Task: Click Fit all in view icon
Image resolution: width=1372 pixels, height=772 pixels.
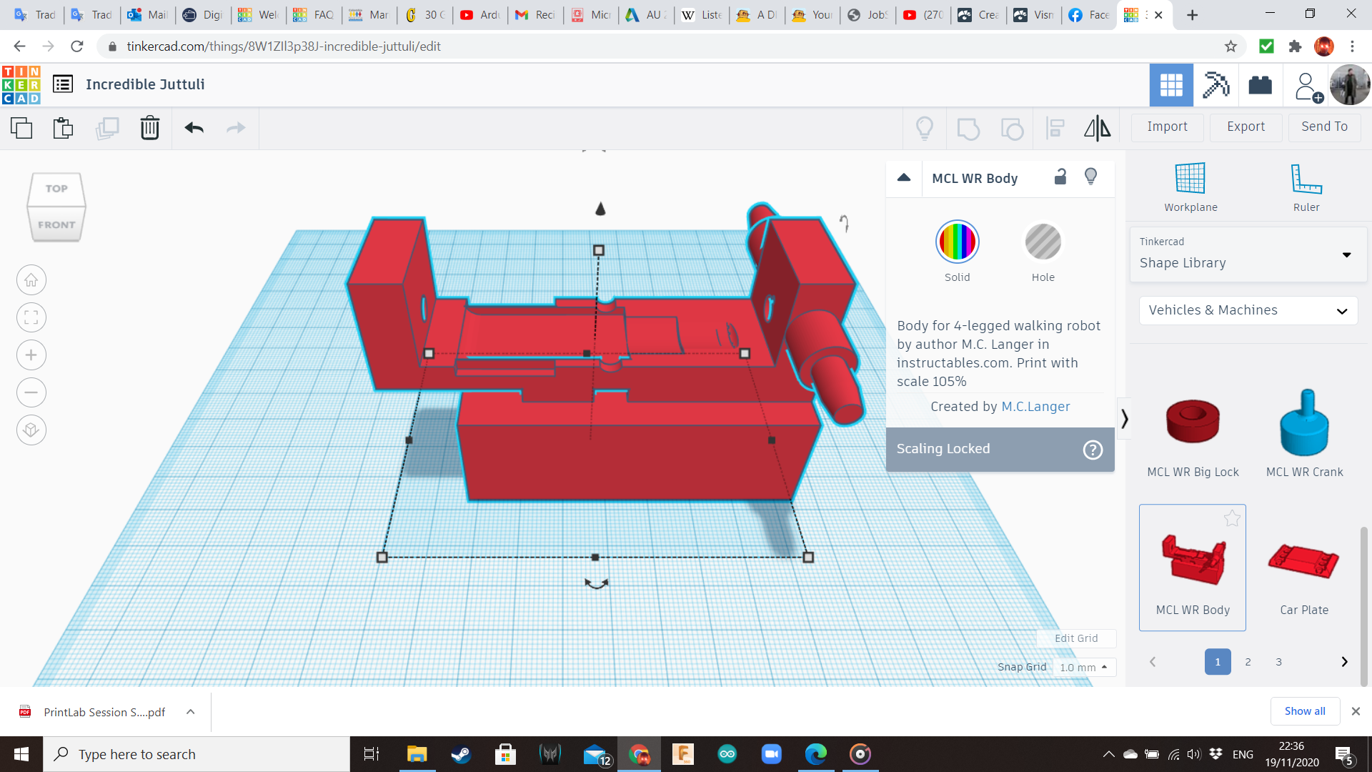Action: (x=31, y=317)
